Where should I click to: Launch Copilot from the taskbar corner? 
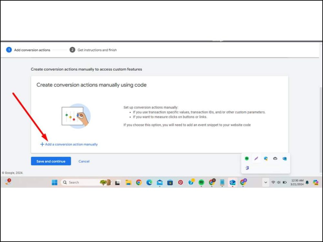(316, 182)
